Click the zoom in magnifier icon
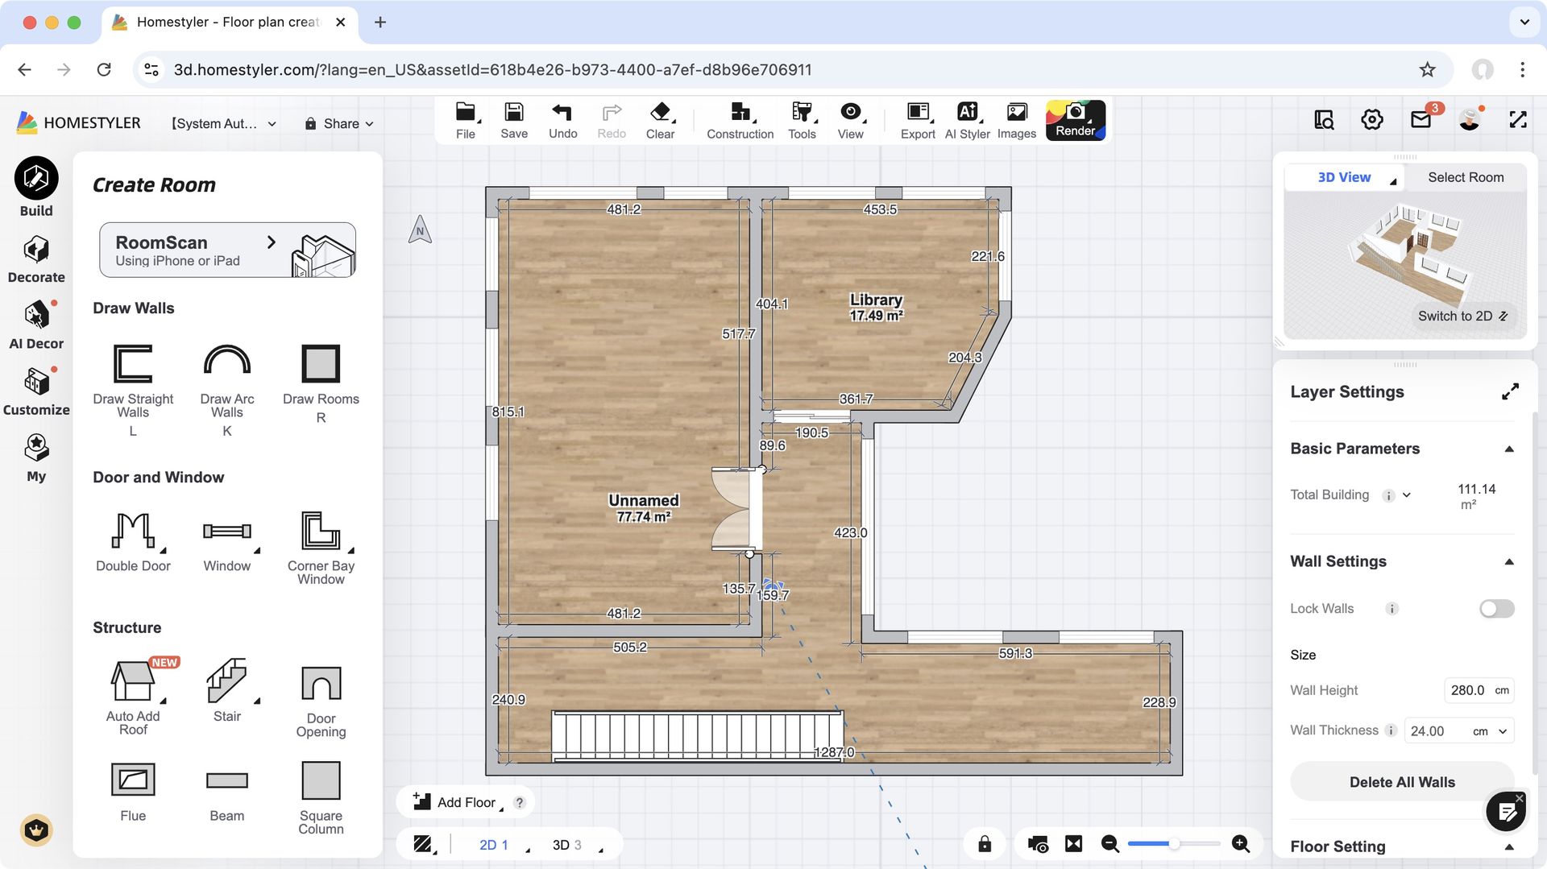This screenshot has height=869, width=1547. (x=1241, y=844)
